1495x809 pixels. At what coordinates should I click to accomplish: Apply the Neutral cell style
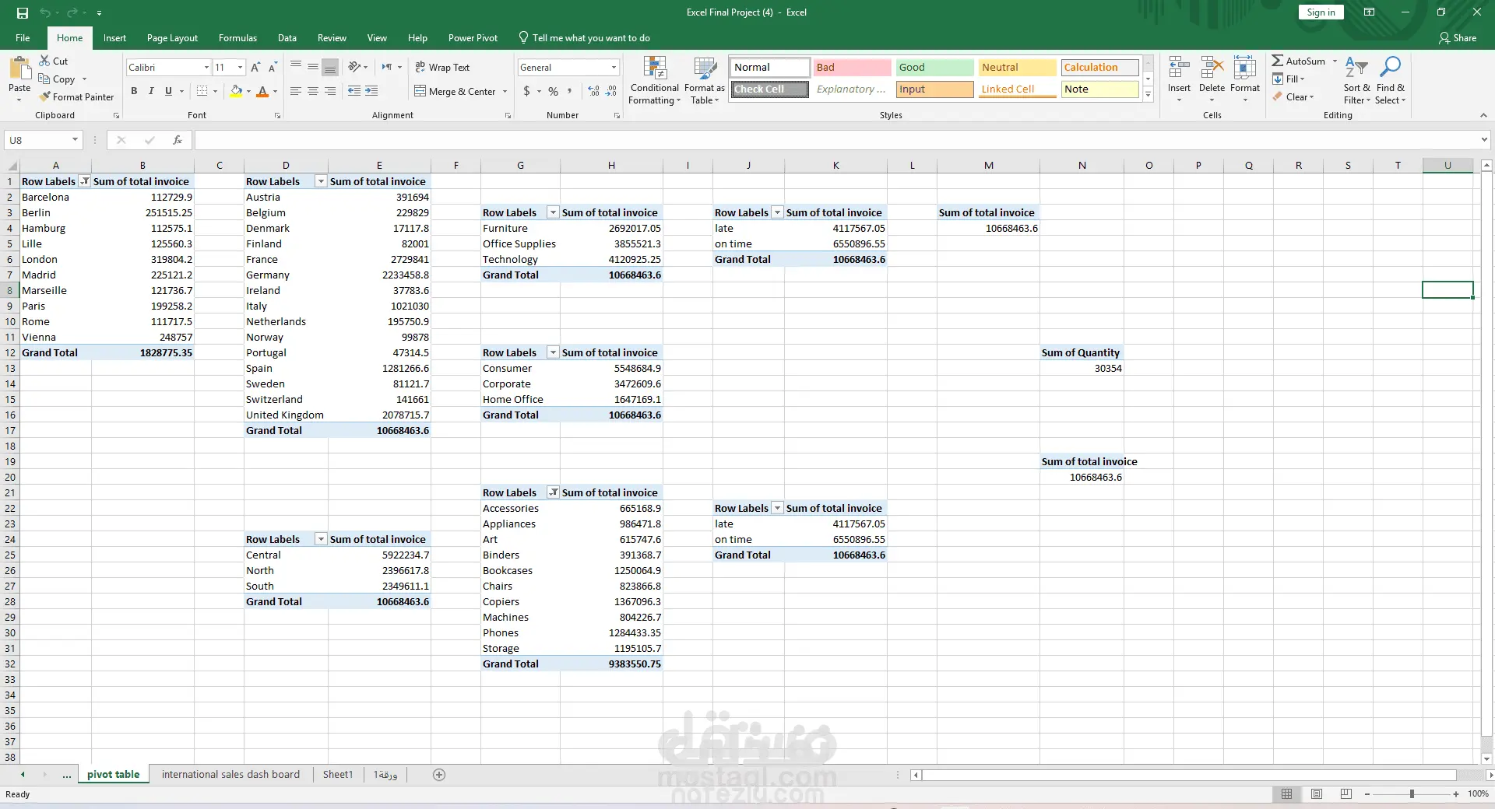tap(1017, 68)
